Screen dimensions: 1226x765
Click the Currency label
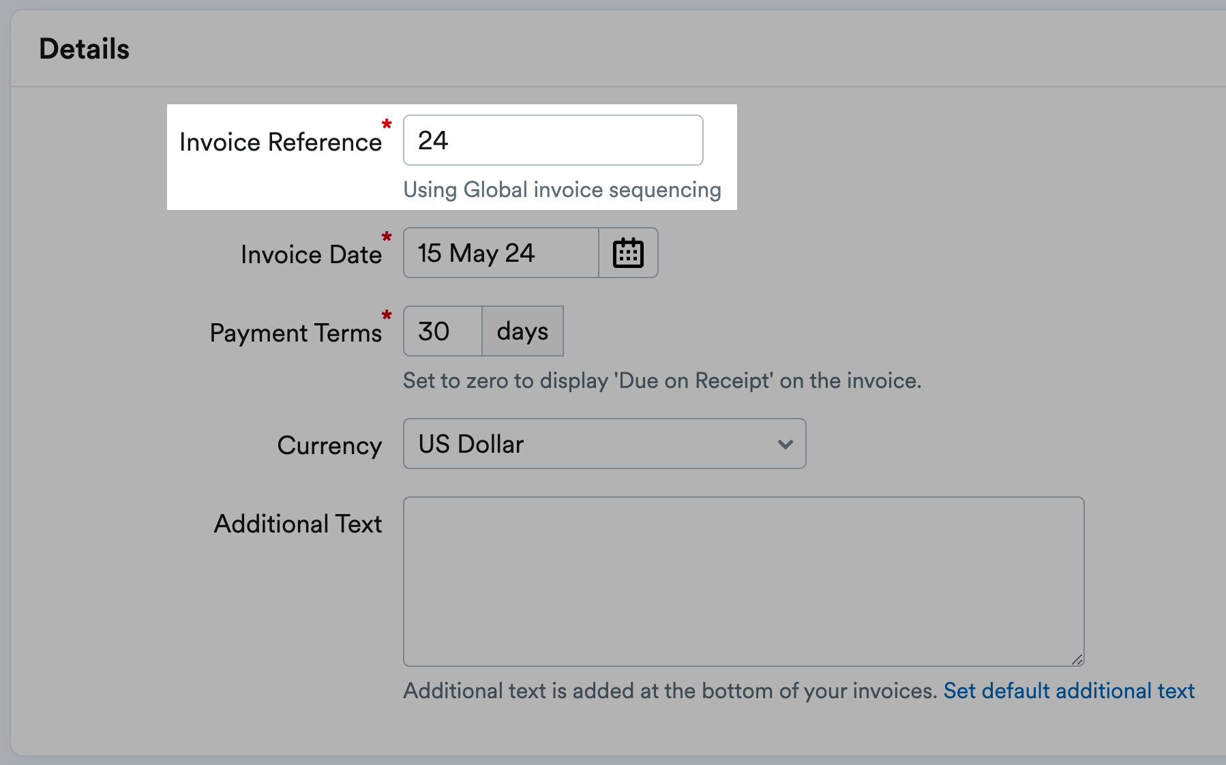(x=329, y=445)
